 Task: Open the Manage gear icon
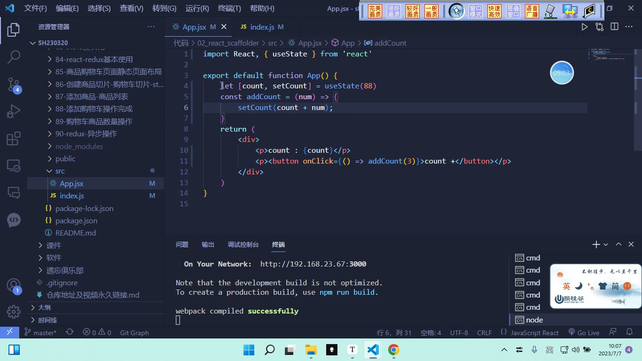(x=14, y=312)
